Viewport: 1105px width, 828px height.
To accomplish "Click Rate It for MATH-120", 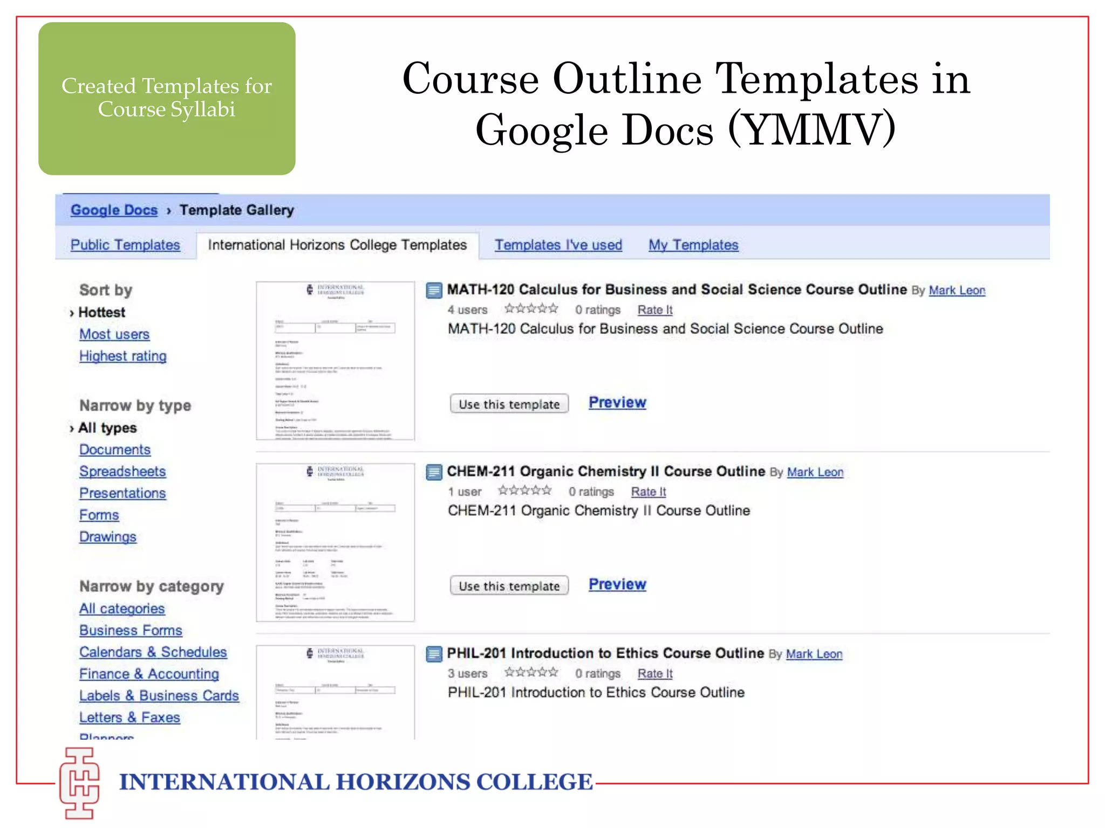I will pyautogui.click(x=655, y=310).
